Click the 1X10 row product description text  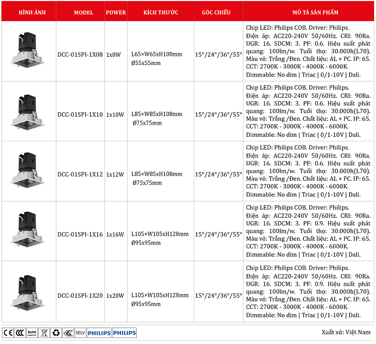click(x=308, y=111)
